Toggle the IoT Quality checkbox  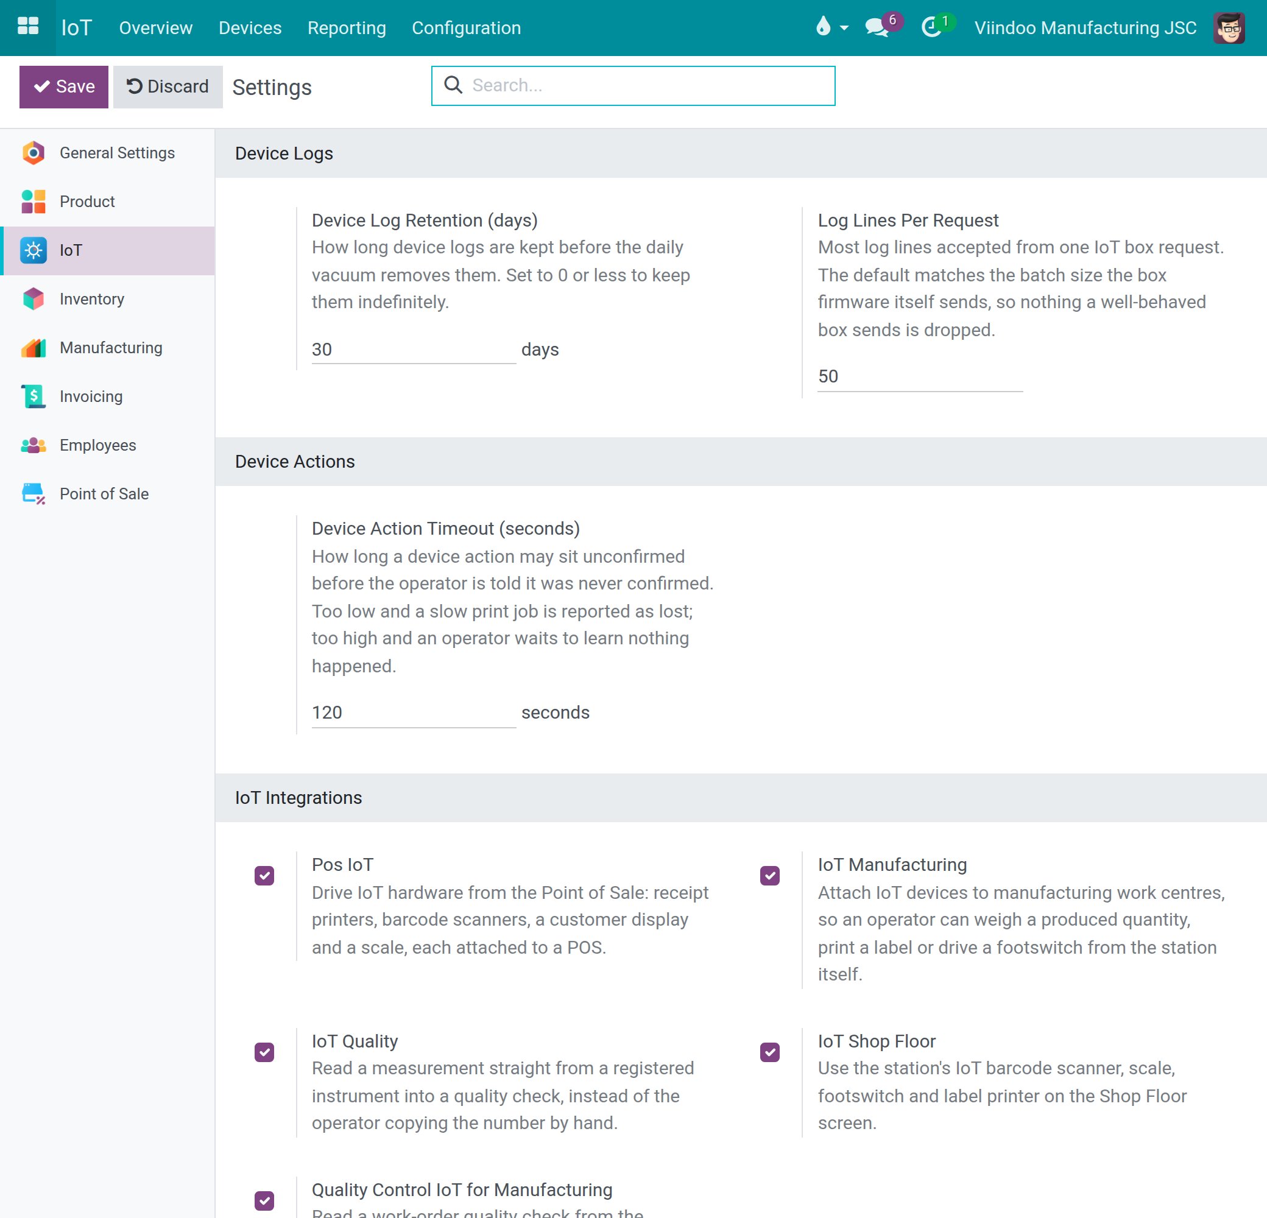[x=264, y=1052]
